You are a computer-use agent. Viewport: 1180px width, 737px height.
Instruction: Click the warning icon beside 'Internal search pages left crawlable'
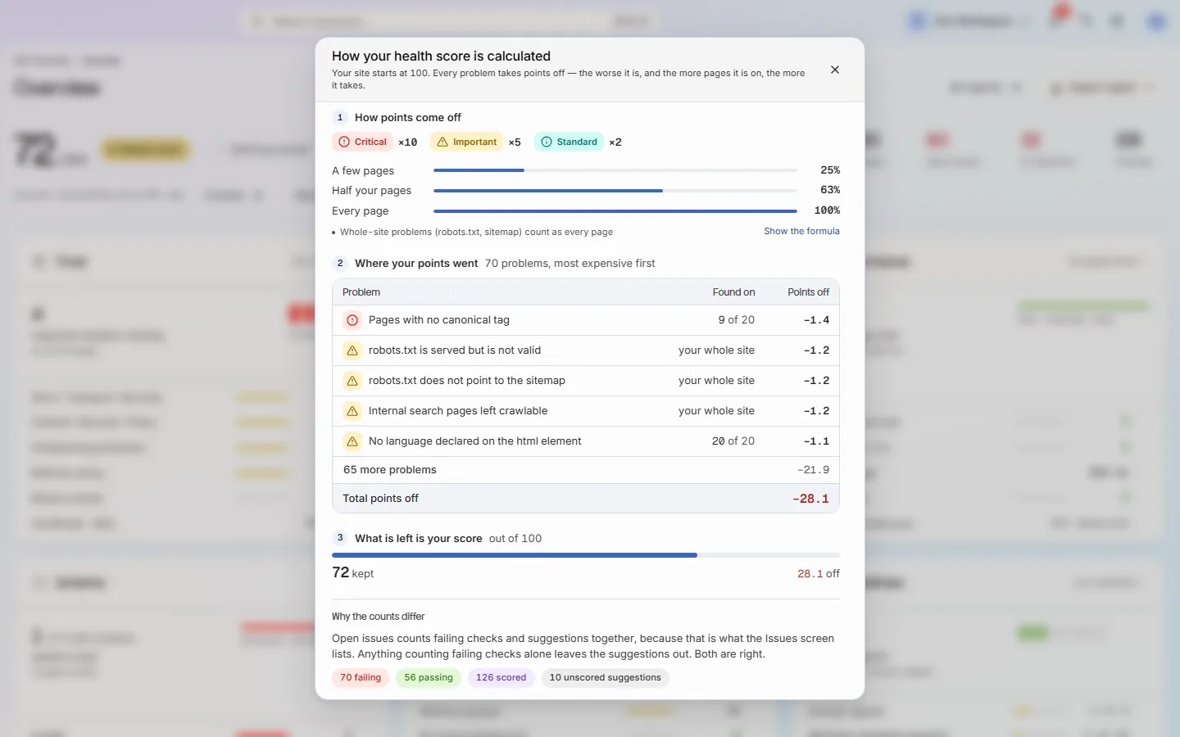tap(352, 411)
